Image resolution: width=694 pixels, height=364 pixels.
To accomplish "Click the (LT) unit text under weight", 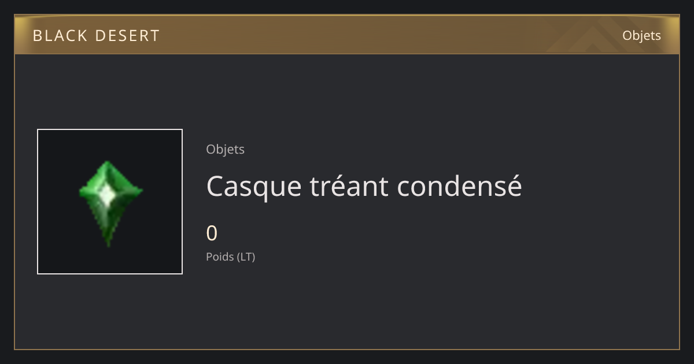I will [245, 257].
